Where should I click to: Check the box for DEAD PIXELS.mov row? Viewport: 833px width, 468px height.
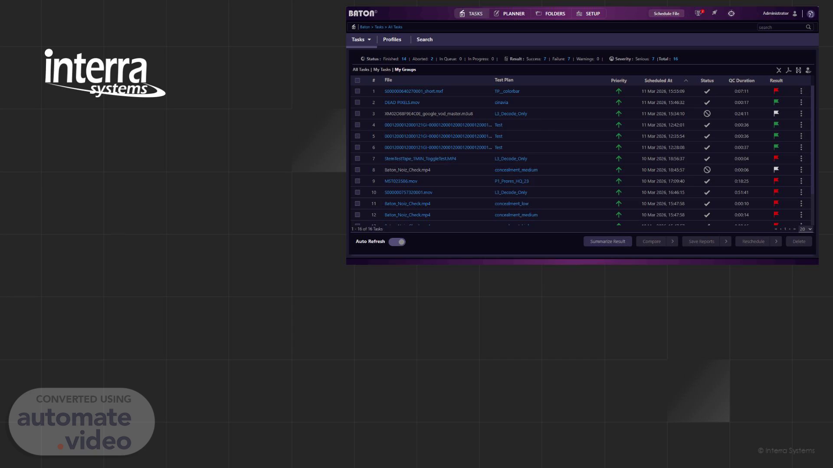coord(357,103)
